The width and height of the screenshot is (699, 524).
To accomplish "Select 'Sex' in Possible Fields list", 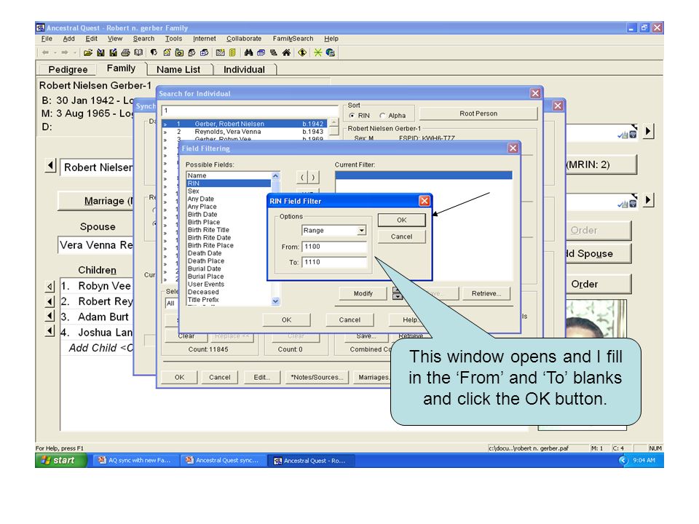I will (x=194, y=191).
